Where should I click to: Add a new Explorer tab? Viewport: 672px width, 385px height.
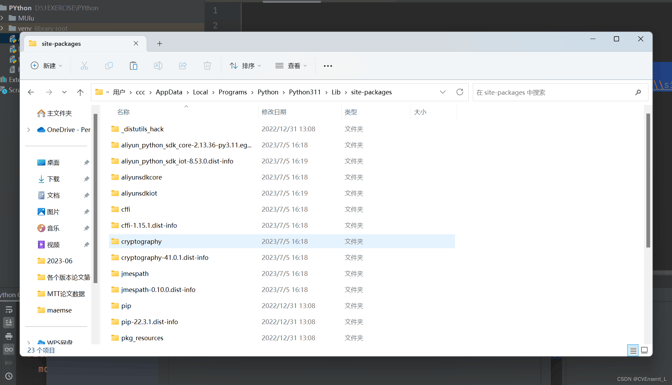click(x=160, y=43)
